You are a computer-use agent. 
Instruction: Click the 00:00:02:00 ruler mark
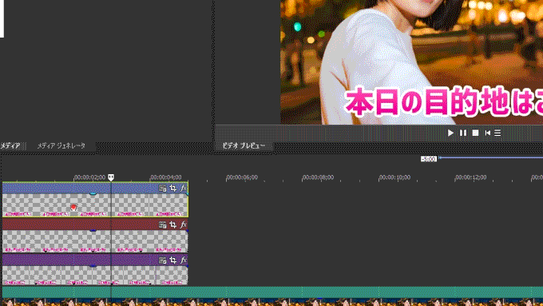89,177
